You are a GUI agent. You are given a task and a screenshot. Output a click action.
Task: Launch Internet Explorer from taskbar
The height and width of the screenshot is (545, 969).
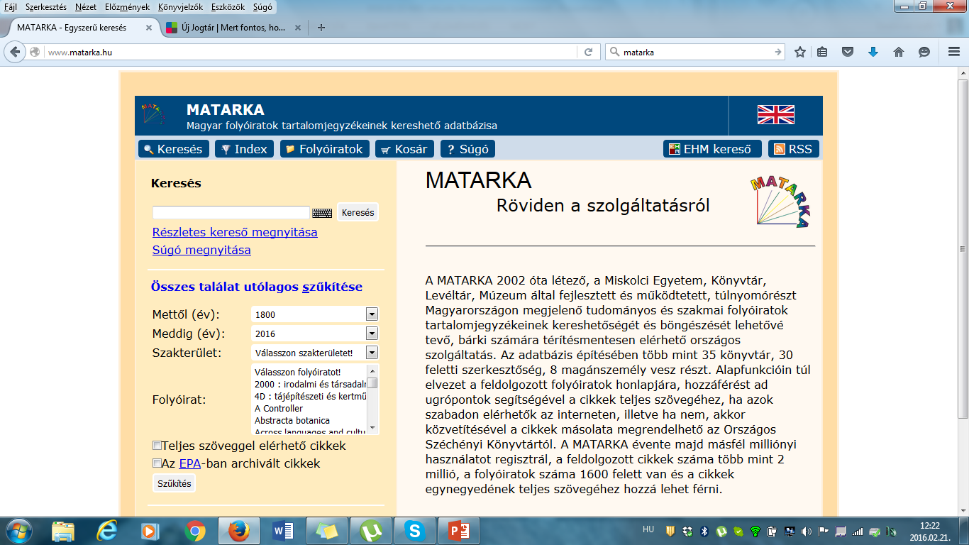coord(108,530)
